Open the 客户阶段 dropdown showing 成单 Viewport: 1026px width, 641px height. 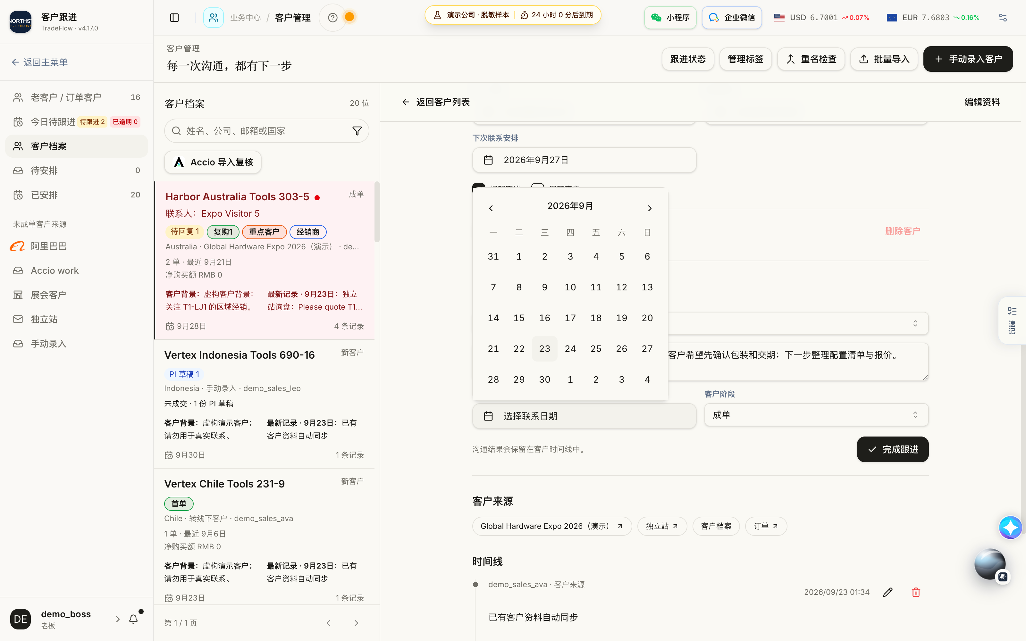pyautogui.click(x=816, y=415)
